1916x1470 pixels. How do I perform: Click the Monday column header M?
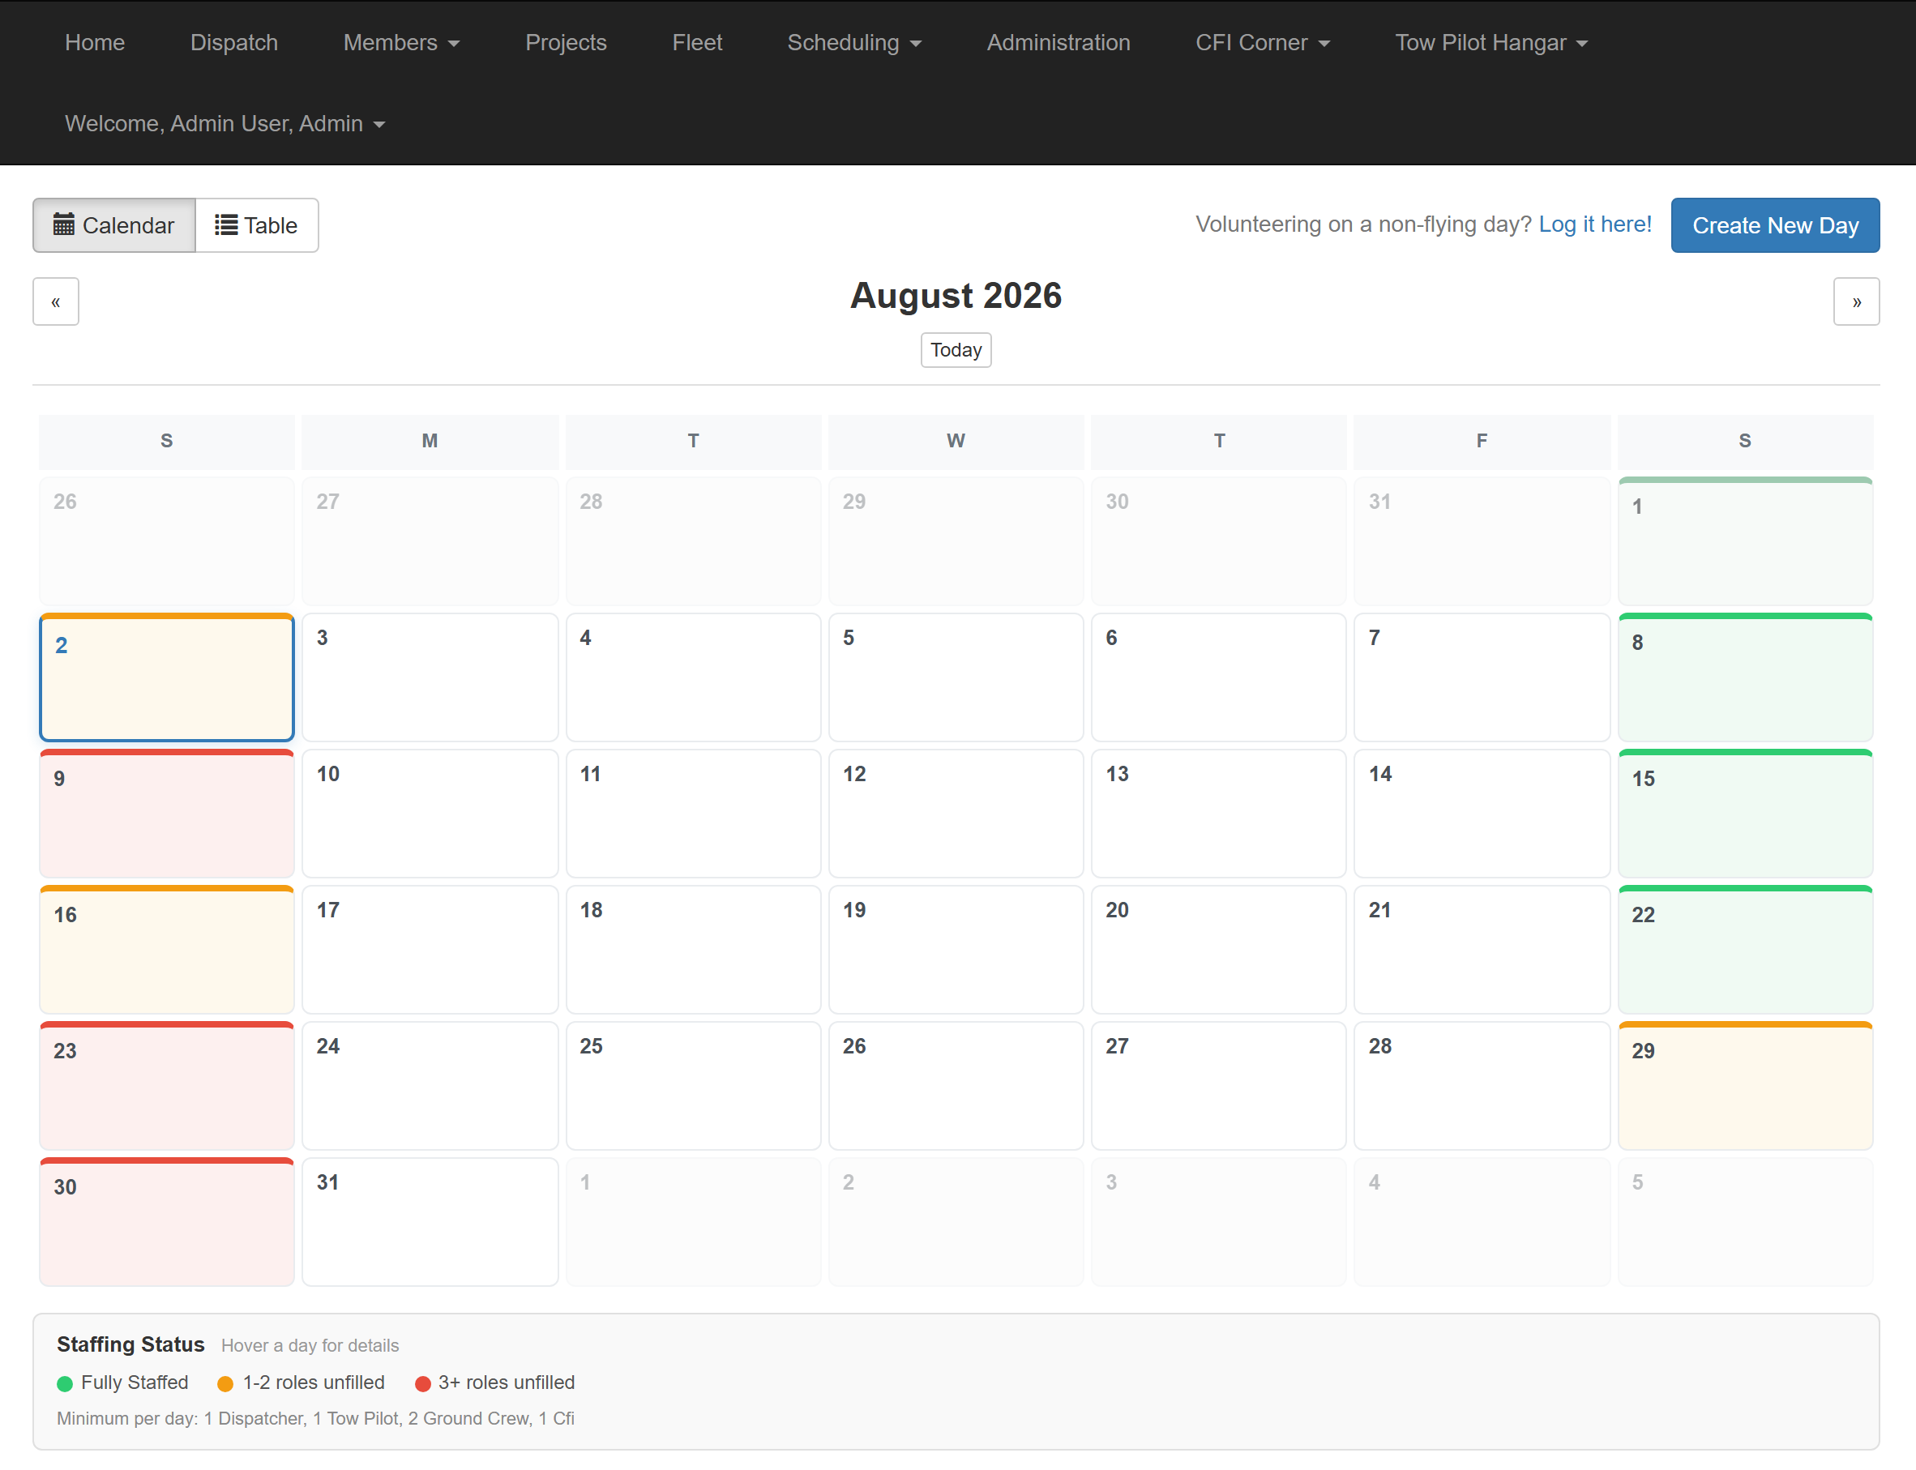[430, 441]
